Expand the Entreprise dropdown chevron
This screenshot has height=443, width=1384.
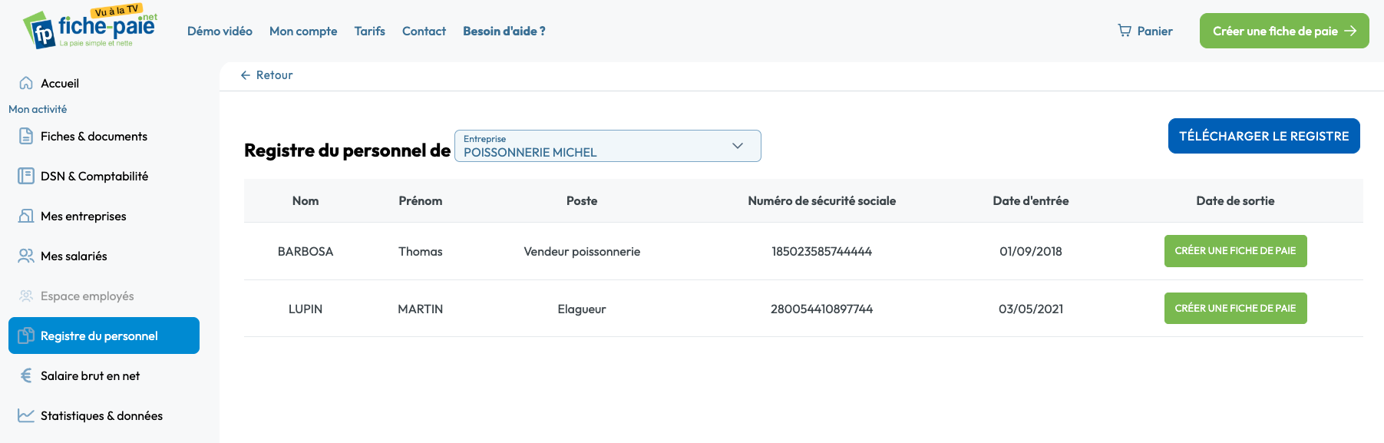(738, 146)
